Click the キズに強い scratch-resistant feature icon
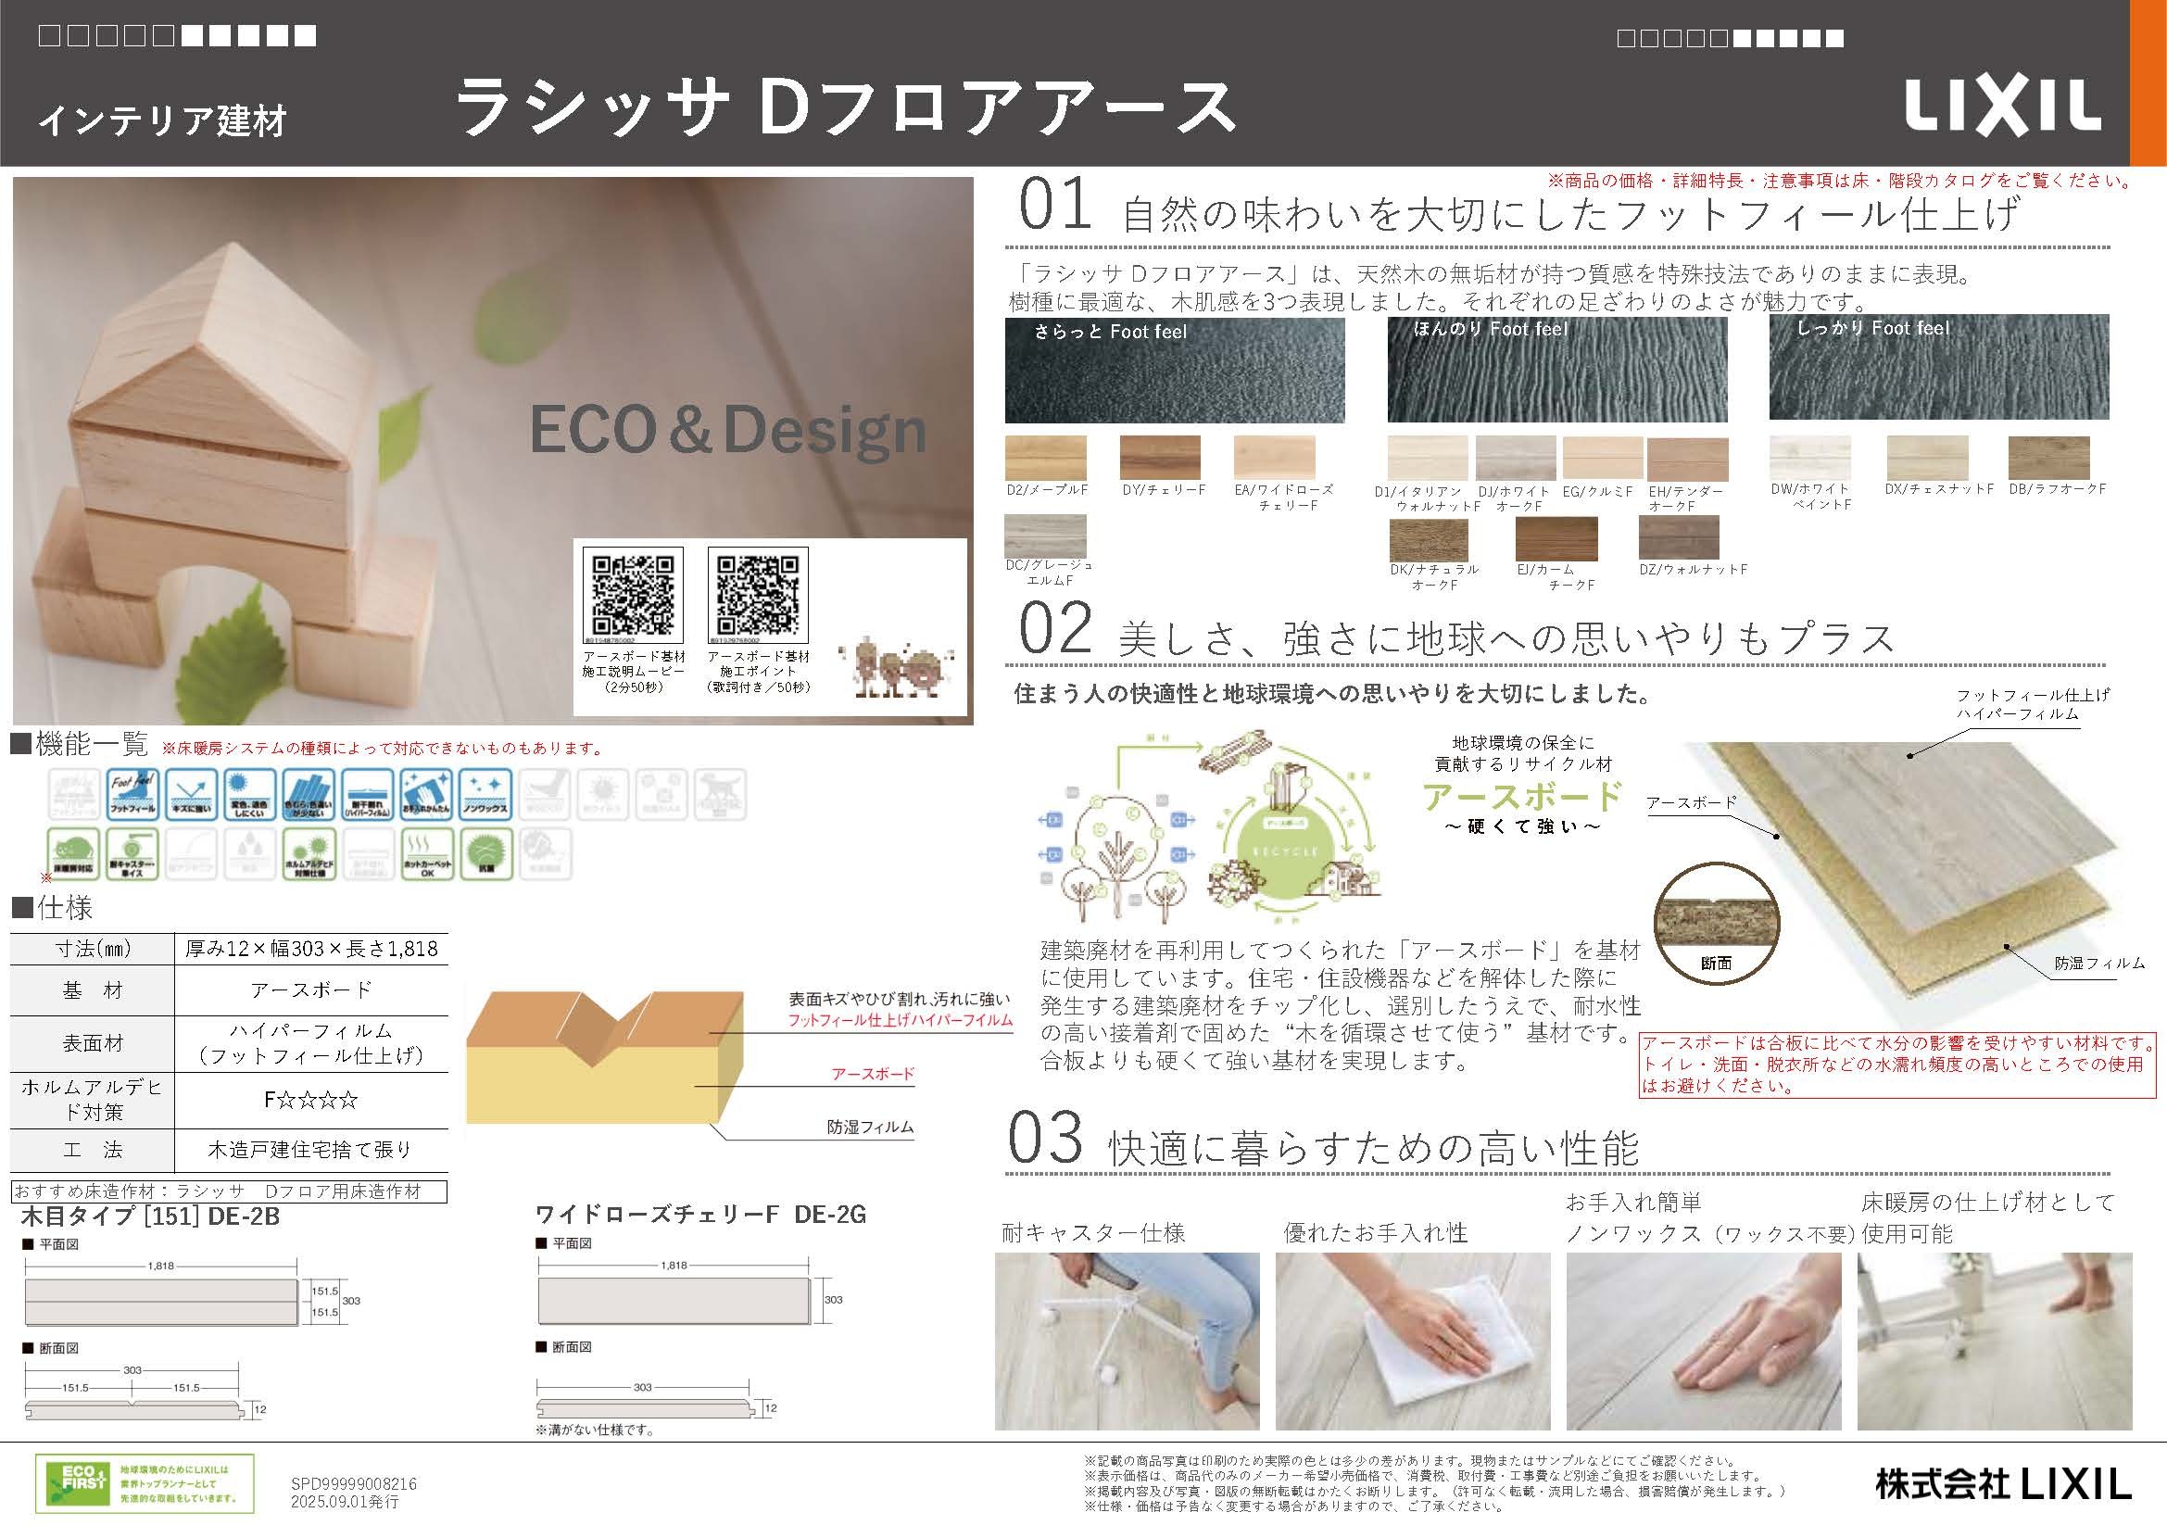Image resolution: width=2167 pixels, height=1525 pixels. 191,794
